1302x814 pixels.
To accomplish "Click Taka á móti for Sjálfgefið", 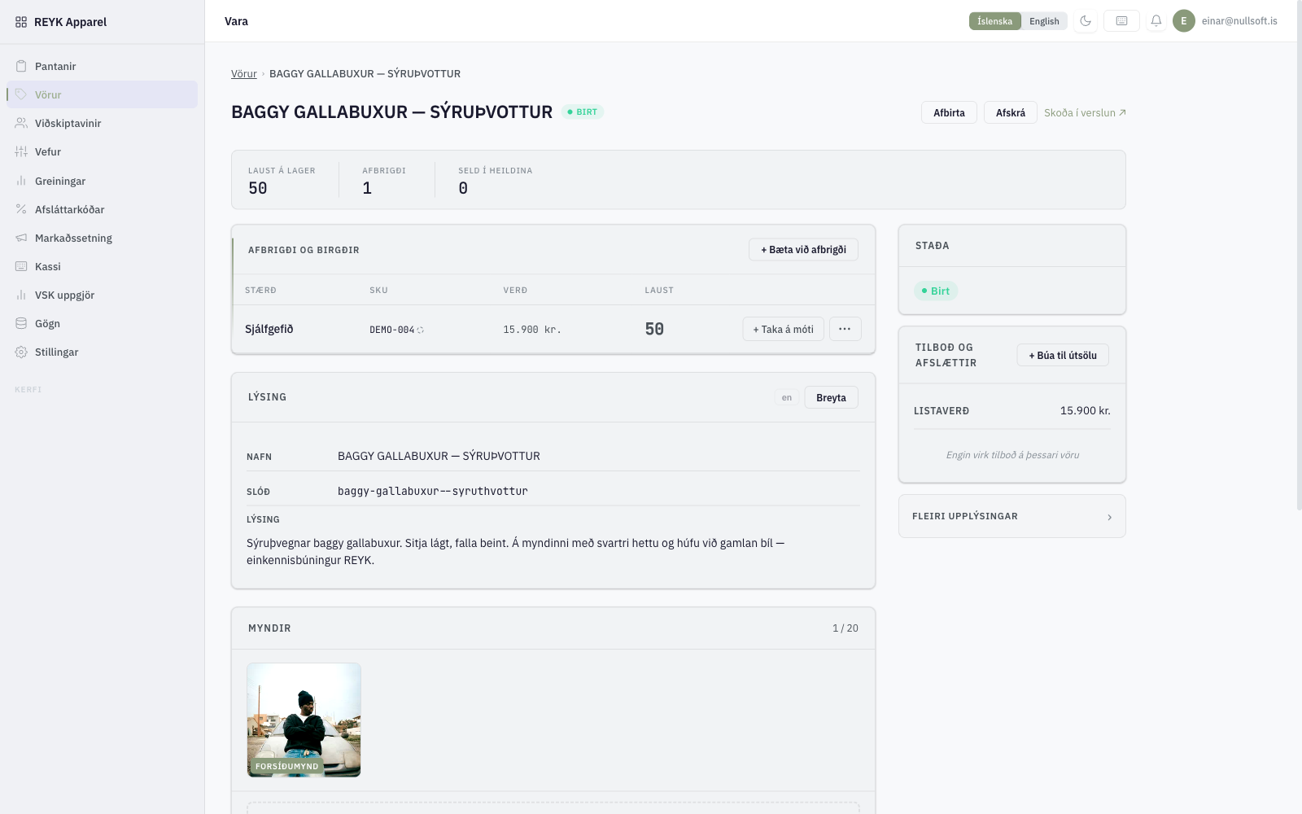I will 783,329.
